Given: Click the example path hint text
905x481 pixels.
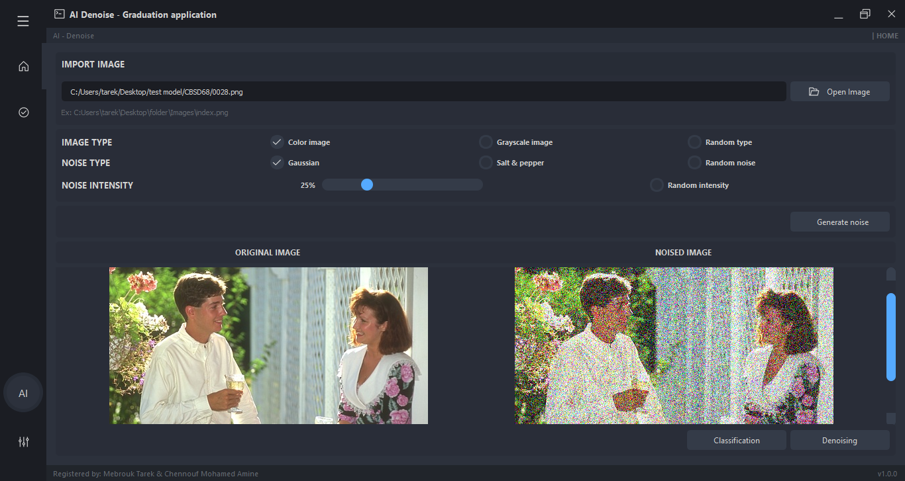Looking at the screenshot, I should (x=144, y=112).
